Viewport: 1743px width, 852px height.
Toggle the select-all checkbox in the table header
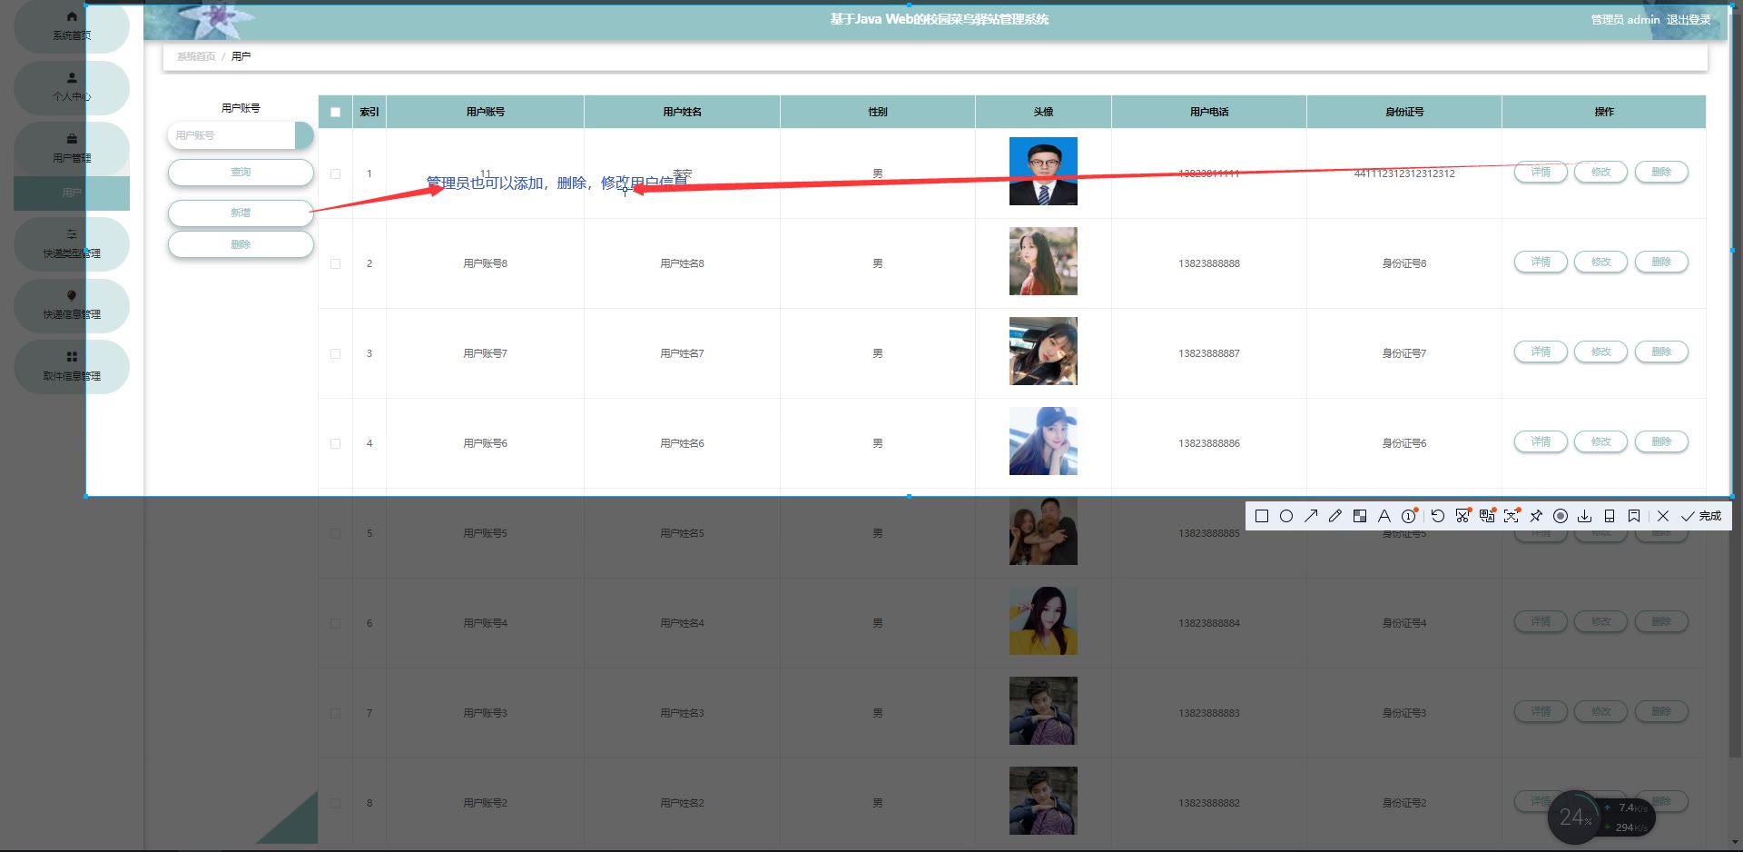[x=336, y=112]
